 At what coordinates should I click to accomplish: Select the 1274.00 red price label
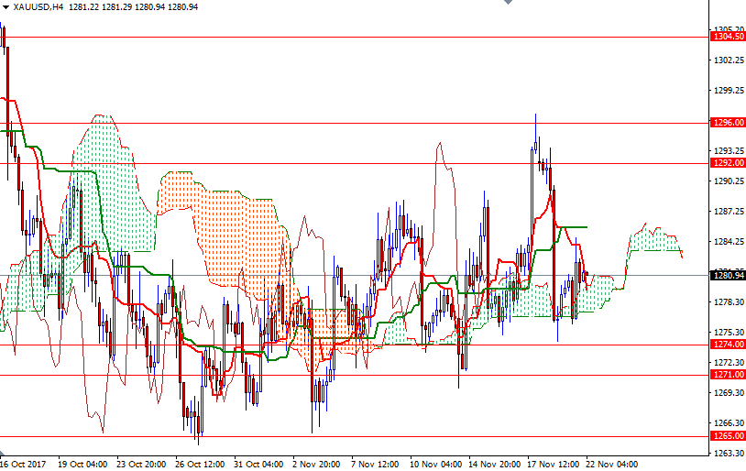click(x=727, y=345)
